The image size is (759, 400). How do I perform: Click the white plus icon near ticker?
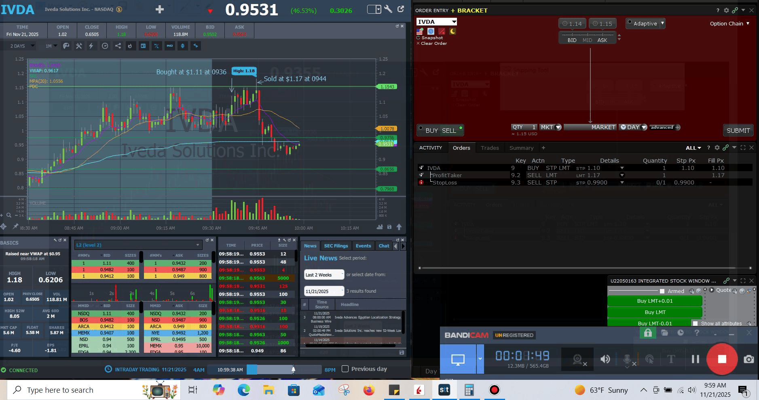tap(160, 9)
